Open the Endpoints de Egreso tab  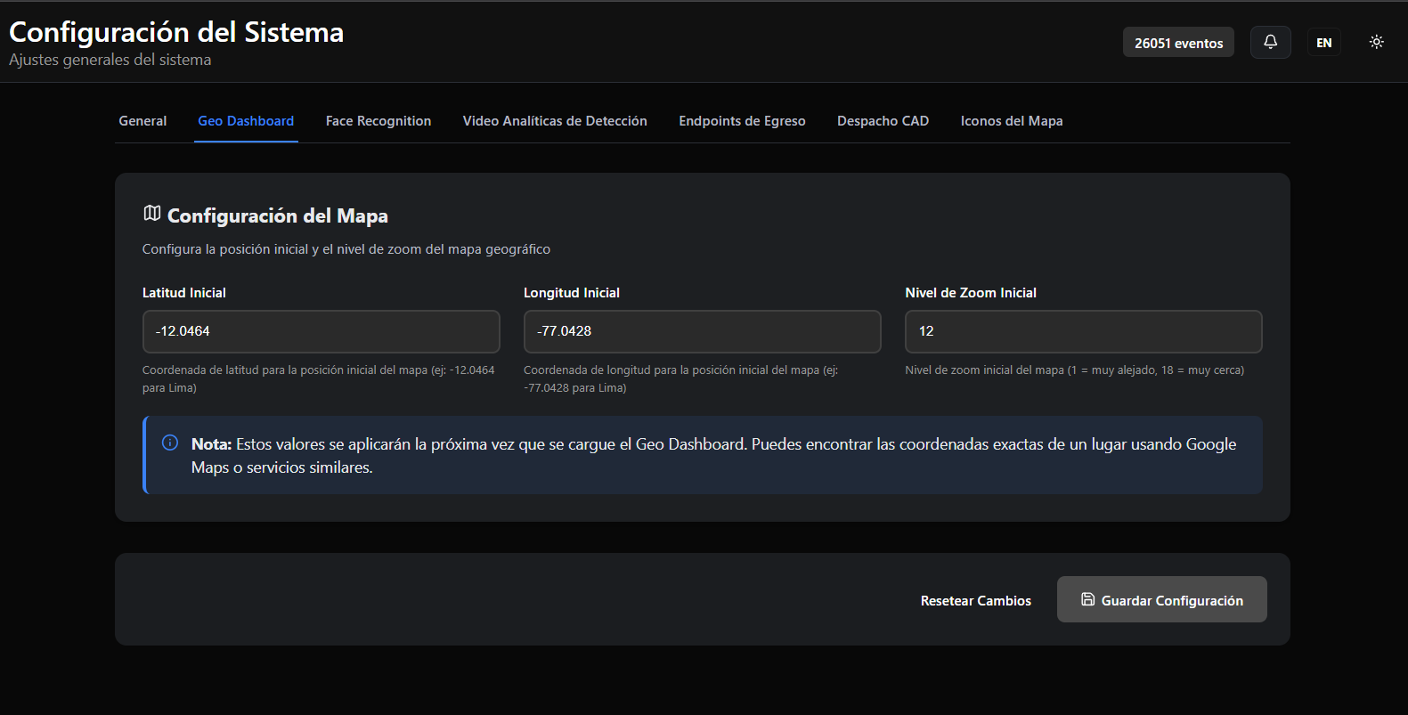(742, 121)
